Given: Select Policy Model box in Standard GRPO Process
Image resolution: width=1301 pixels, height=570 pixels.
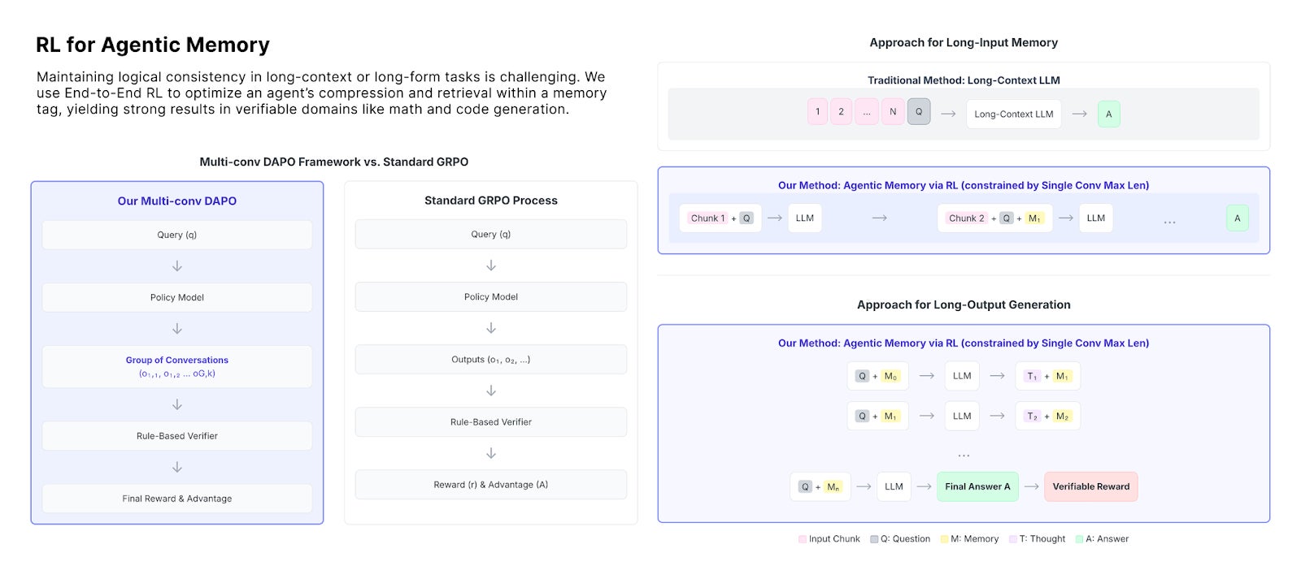Looking at the screenshot, I should (x=491, y=296).
